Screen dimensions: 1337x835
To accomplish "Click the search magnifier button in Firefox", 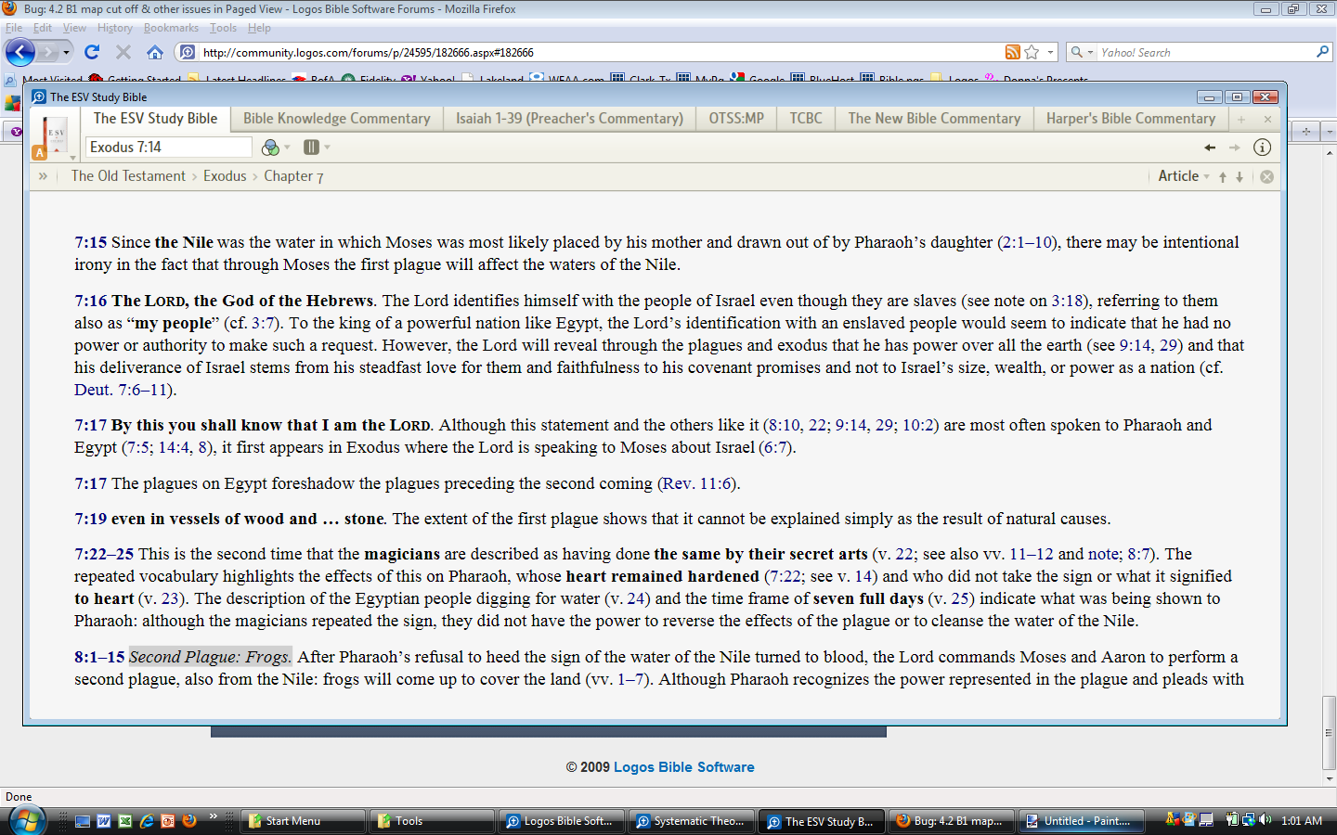I will tap(1323, 52).
